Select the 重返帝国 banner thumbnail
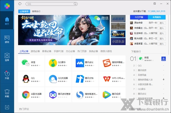171x113 pixels. click(118, 26)
